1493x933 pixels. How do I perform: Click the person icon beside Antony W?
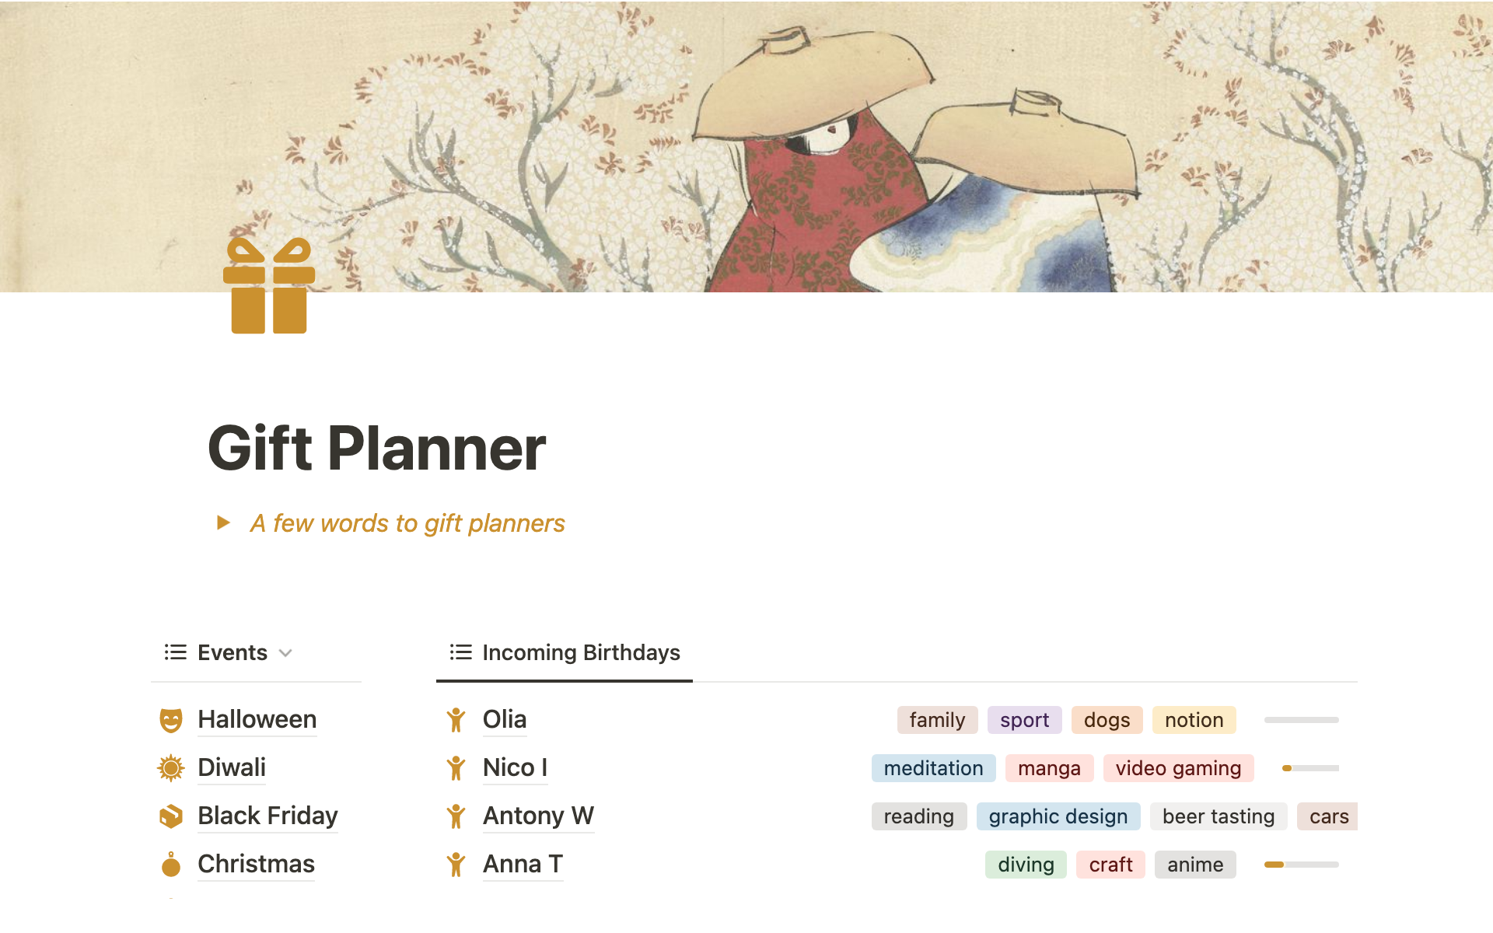(456, 816)
